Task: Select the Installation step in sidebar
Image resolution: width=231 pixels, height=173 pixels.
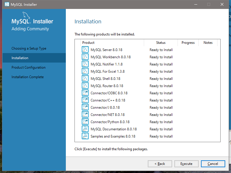Action: click(34, 58)
